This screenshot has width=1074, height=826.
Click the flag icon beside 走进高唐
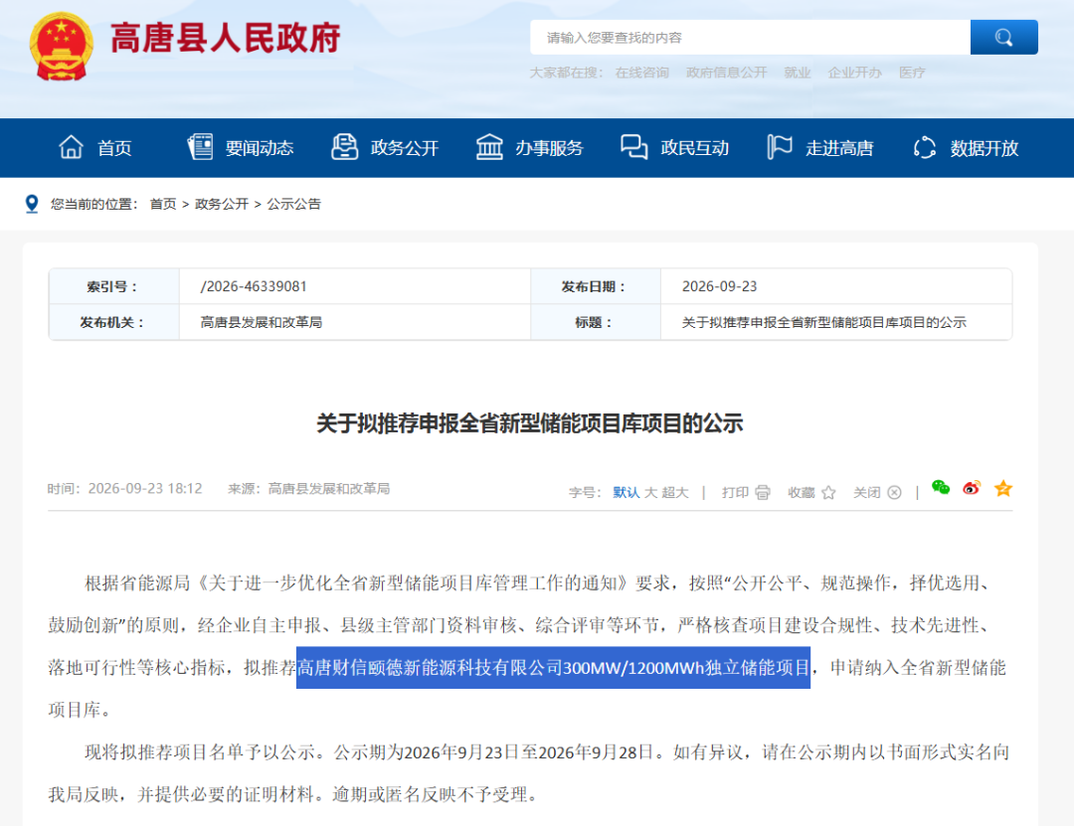pos(780,147)
